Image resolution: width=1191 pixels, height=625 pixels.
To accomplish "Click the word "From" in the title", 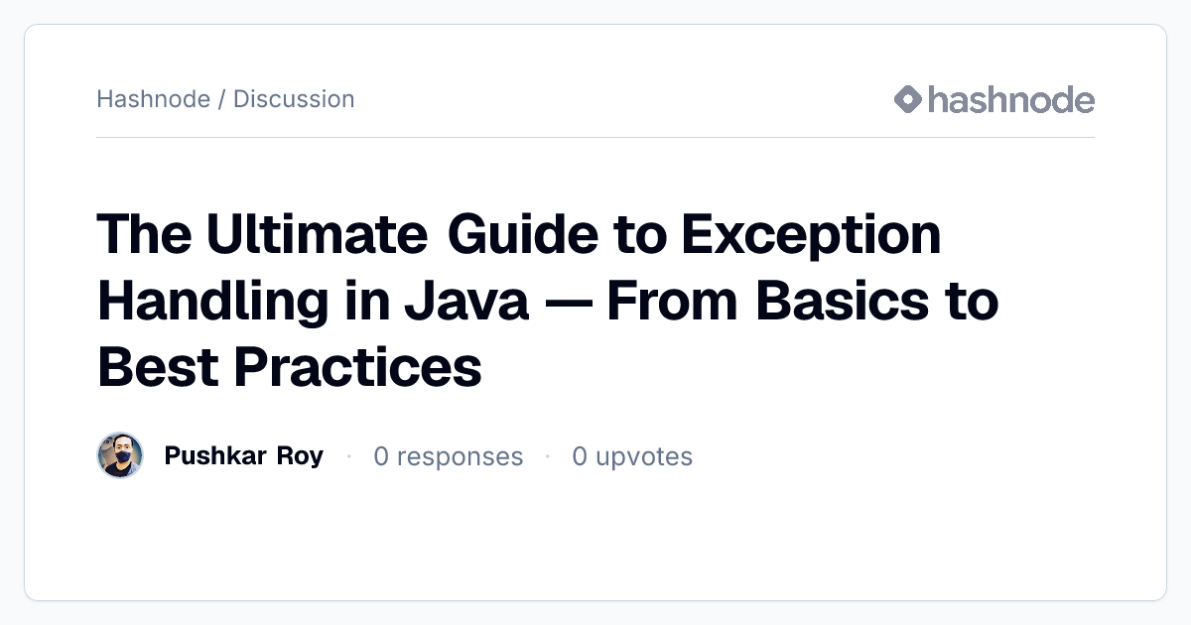I will click(x=674, y=301).
